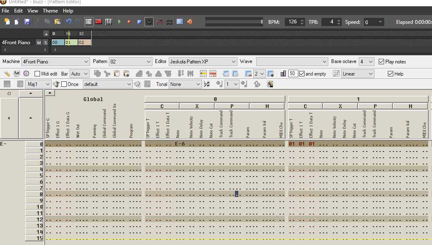The image size is (432, 245).
Task: Click the master volume slider
Action: [234, 22]
